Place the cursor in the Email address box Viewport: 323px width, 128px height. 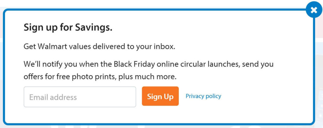pos(80,97)
